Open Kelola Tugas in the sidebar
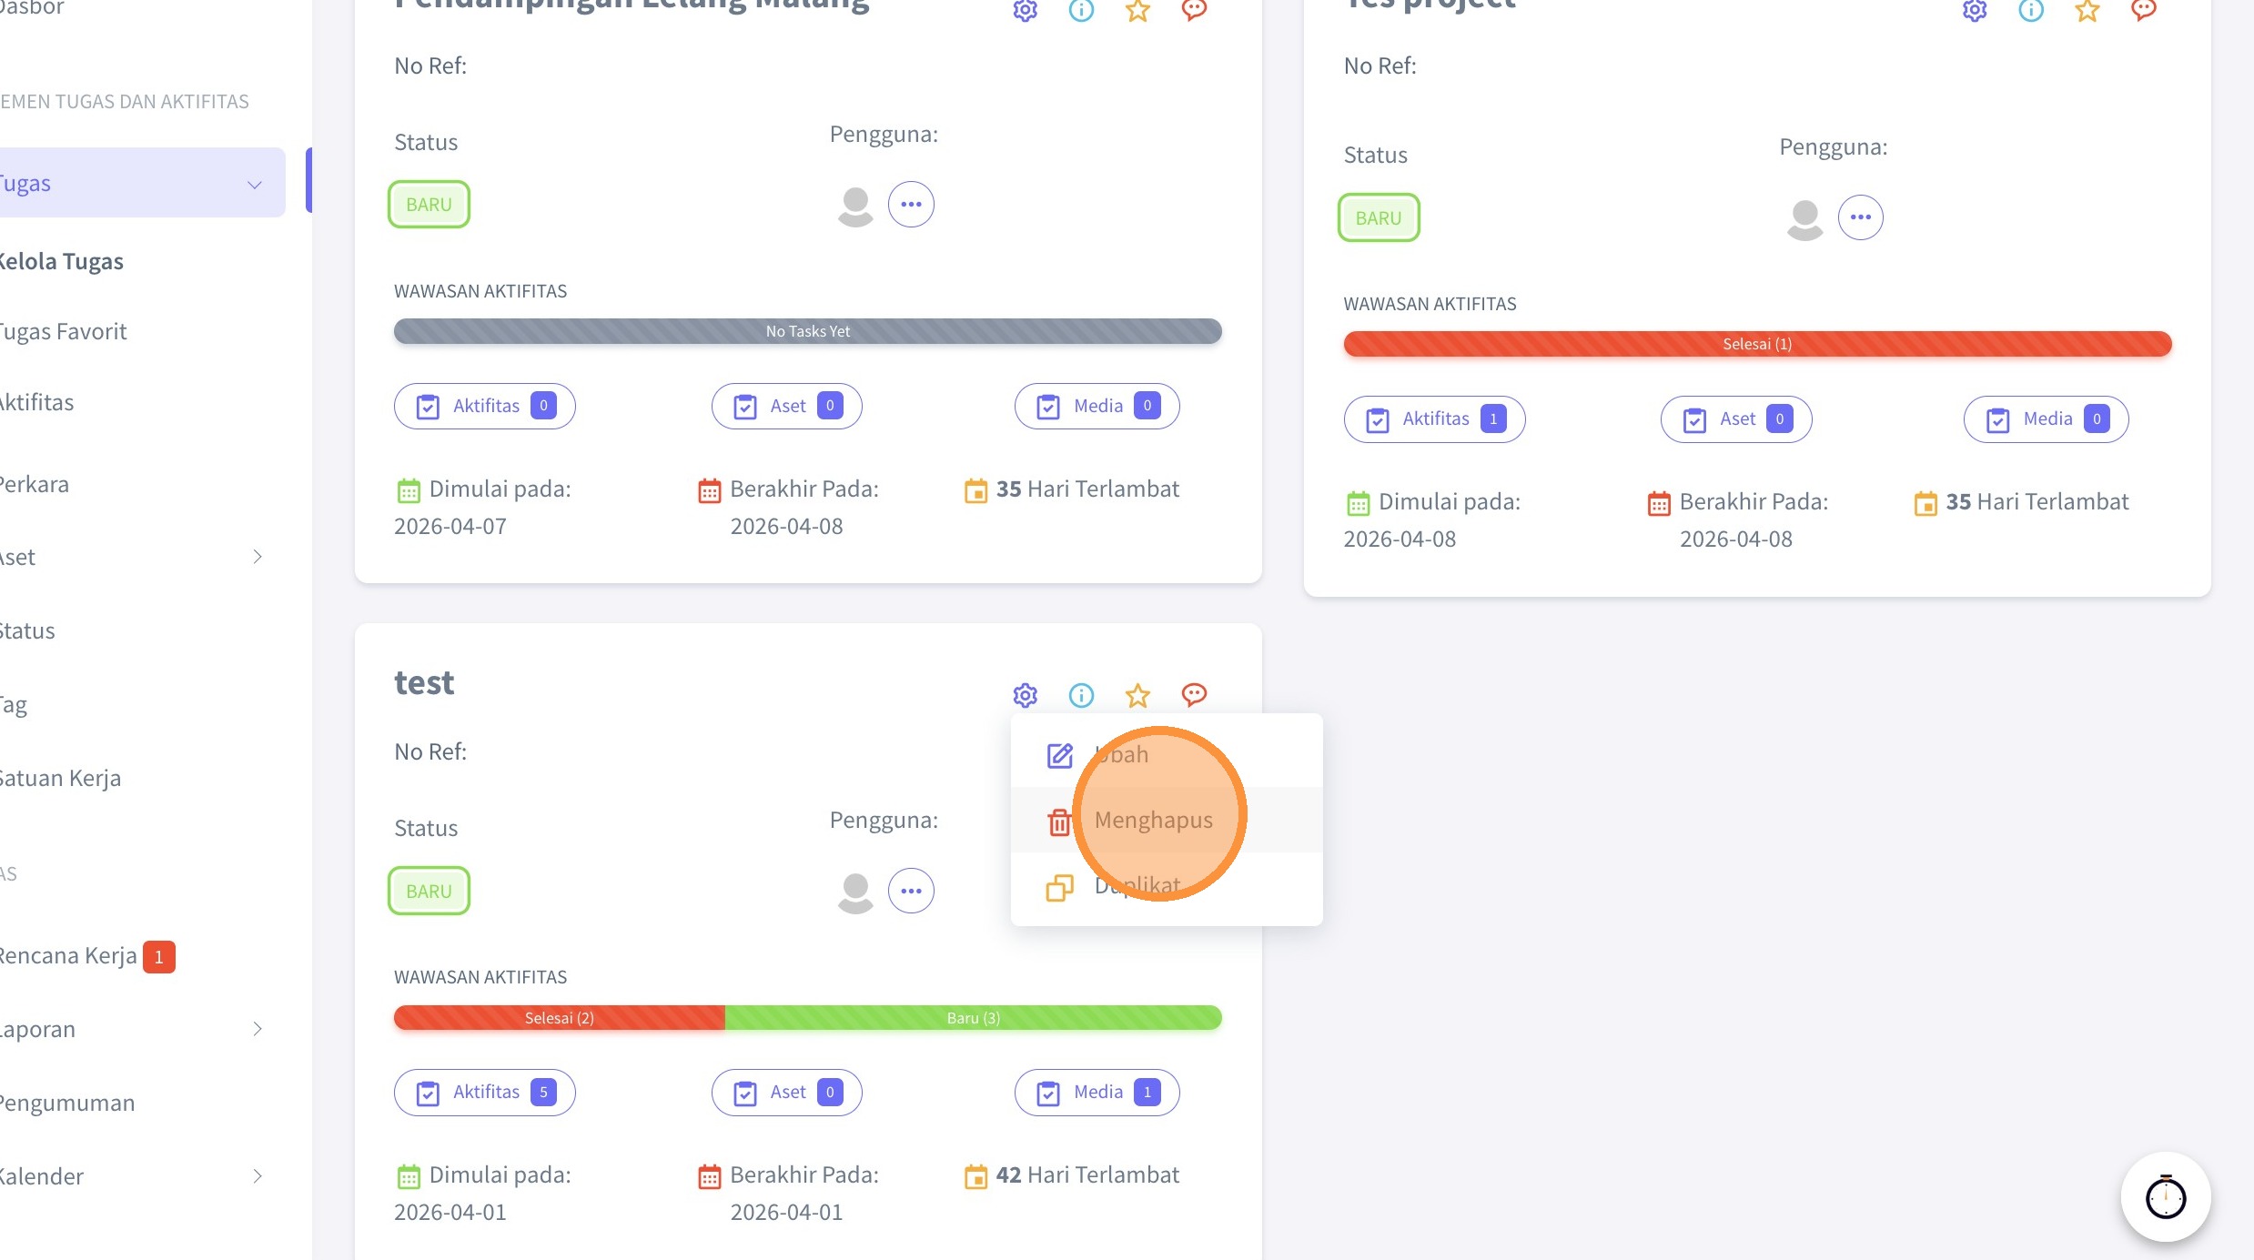Screen dimensions: 2254x1260 60,261
